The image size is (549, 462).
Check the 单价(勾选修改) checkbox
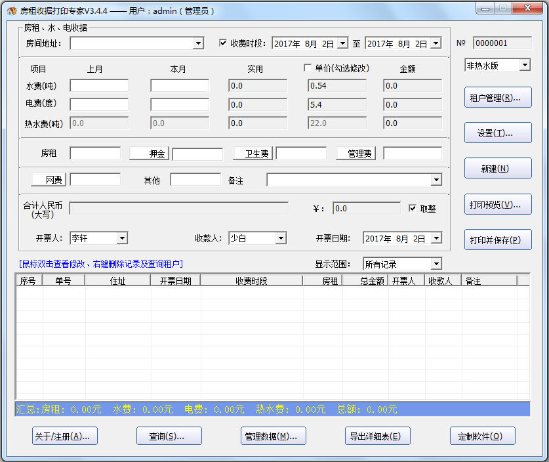(307, 66)
